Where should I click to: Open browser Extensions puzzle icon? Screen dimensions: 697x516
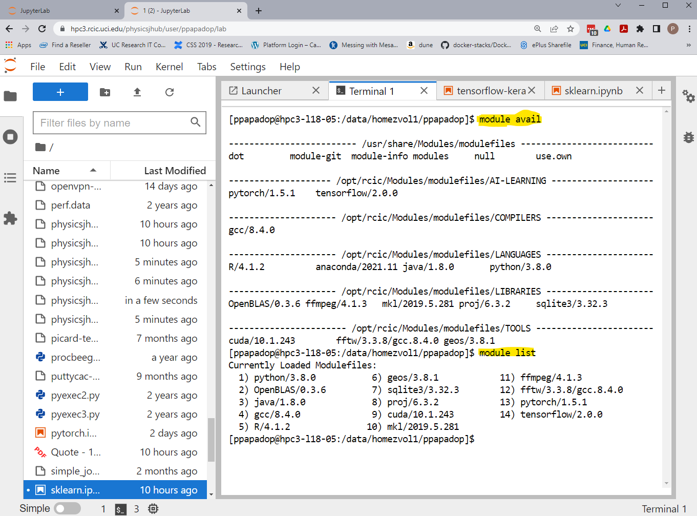(640, 29)
